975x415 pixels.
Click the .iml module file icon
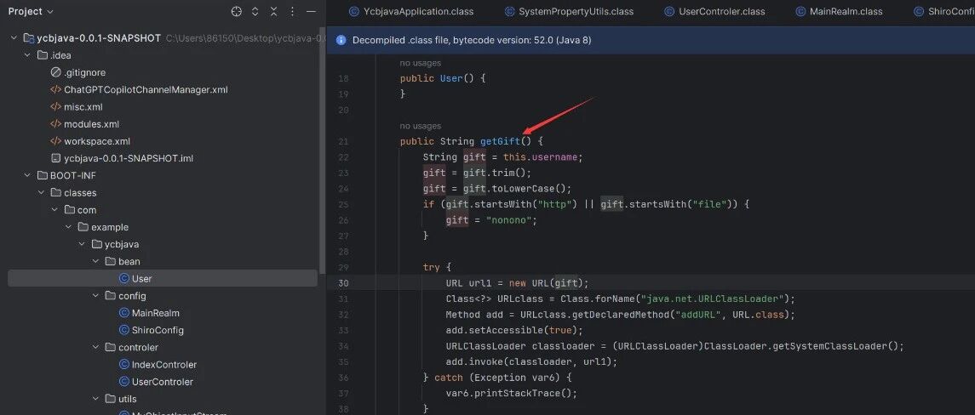pyautogui.click(x=56, y=158)
